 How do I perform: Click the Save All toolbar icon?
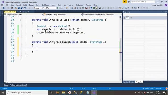pyautogui.click(x=22, y=8)
